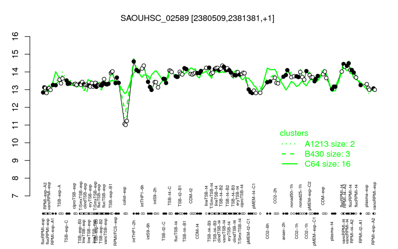The image size is (398, 249).
Task: Select the 'colist-exp' x-axis label
Action: click(125, 196)
